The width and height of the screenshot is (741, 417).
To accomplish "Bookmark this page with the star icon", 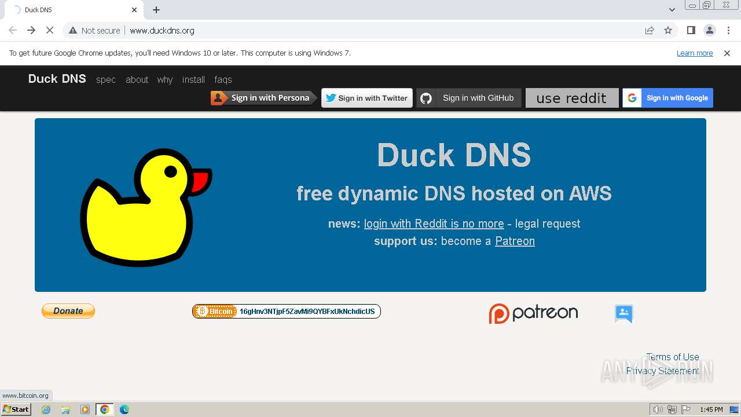I will [x=668, y=30].
